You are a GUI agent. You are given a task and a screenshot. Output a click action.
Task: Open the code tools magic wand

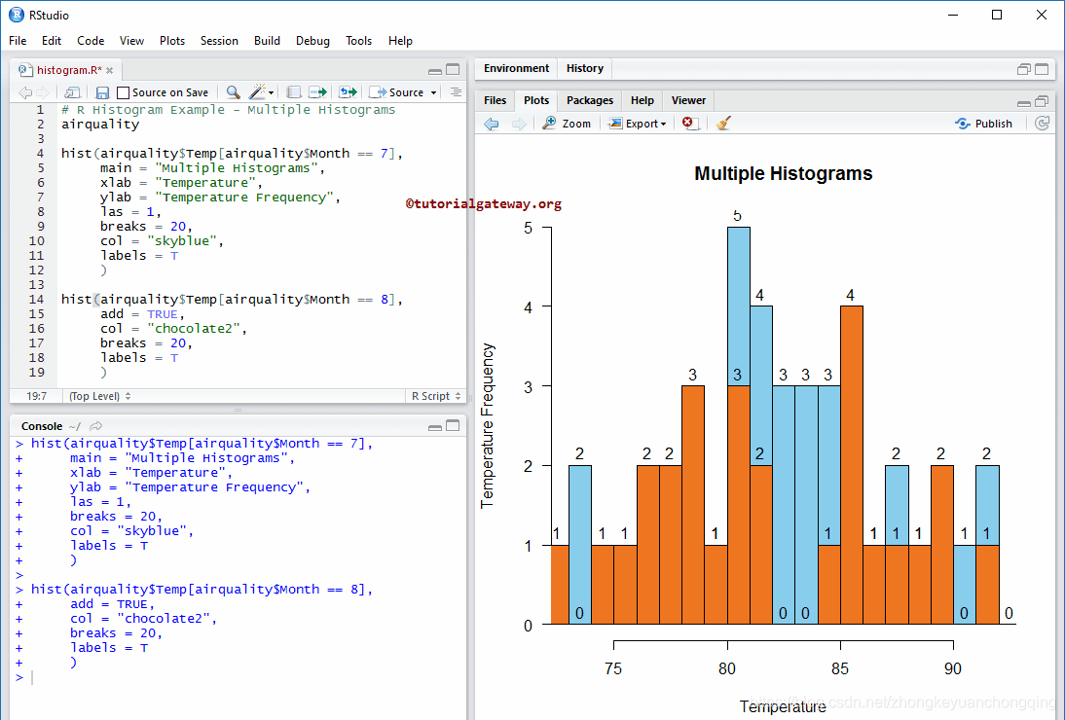click(257, 92)
